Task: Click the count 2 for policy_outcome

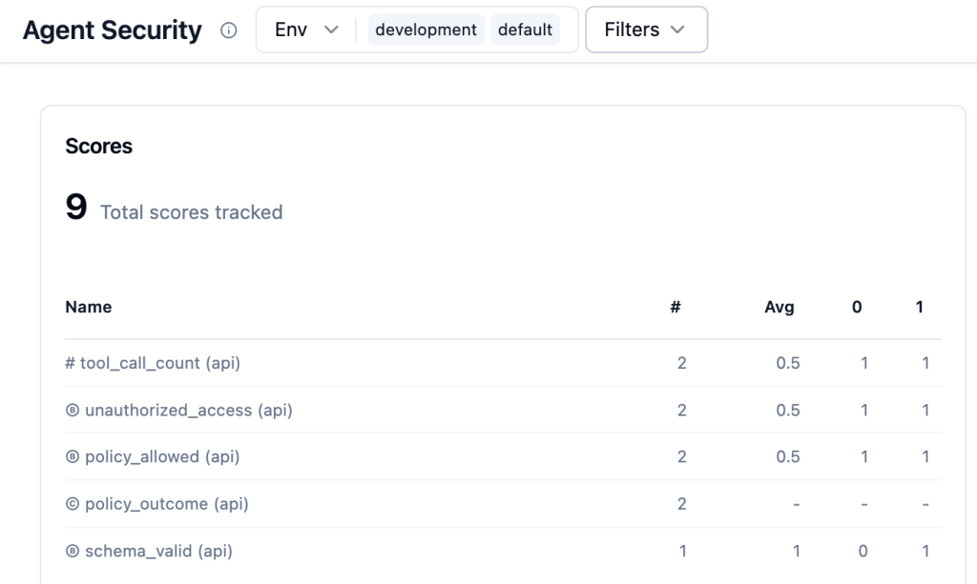Action: click(x=681, y=504)
